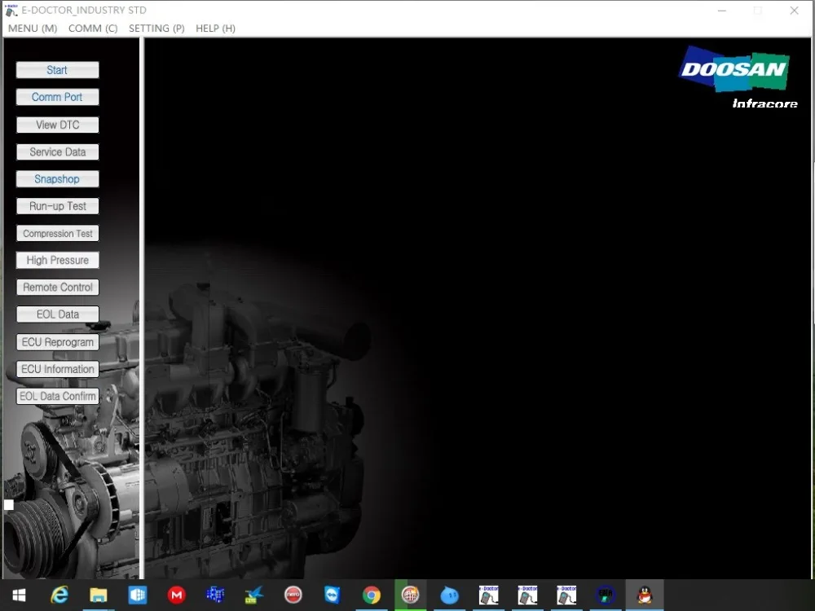Open the COMM (C) menu
The width and height of the screenshot is (815, 611).
[93, 29]
